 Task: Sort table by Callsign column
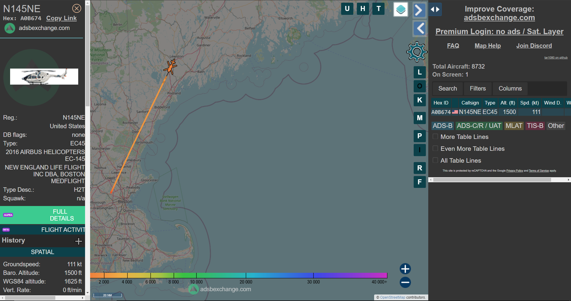click(470, 103)
